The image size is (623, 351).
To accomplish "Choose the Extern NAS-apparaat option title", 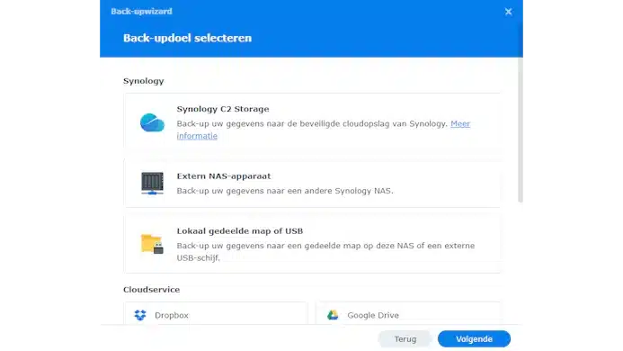I will coord(224,176).
